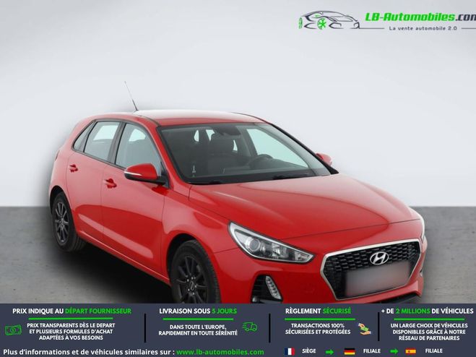Image resolution: width=476 pixels, height=357 pixels.
Task: Click the French flag icon
Action: pos(290,351)
